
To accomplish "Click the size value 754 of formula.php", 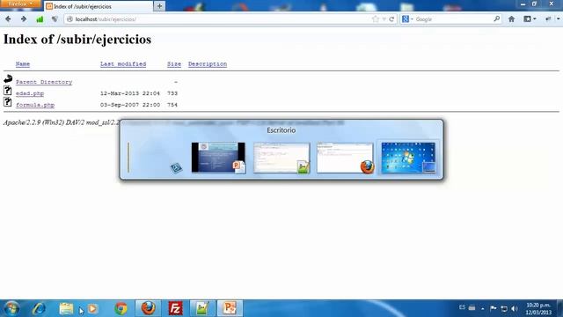I will pos(172,105).
